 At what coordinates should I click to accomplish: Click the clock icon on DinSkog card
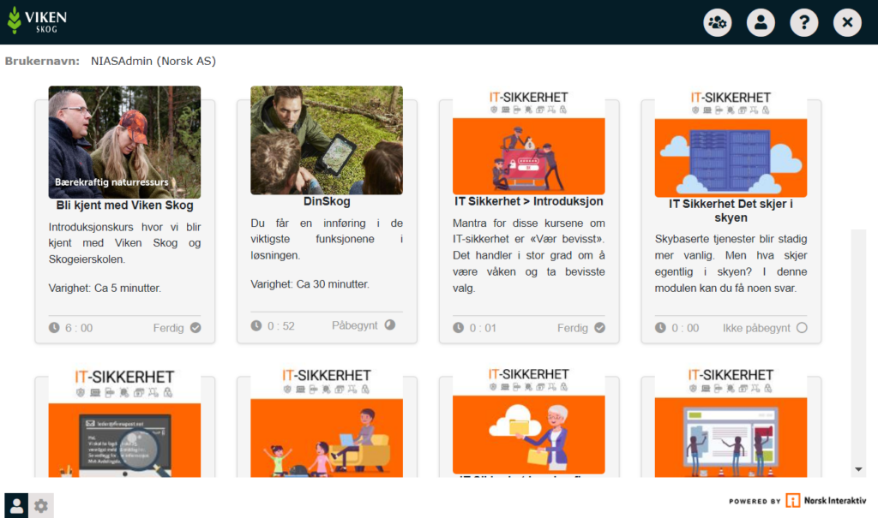(x=256, y=325)
